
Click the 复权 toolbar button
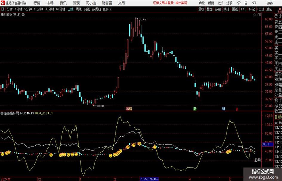click(x=201, y=9)
